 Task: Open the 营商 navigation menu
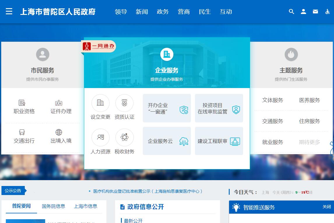[x=184, y=12]
